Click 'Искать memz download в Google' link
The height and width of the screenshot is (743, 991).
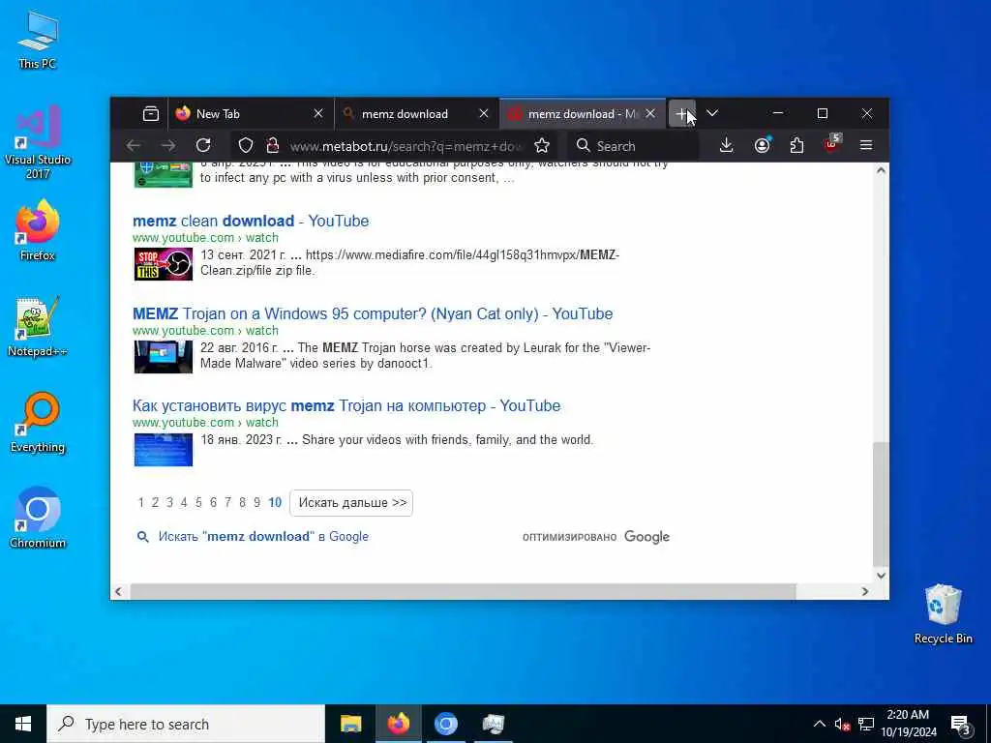(x=263, y=536)
